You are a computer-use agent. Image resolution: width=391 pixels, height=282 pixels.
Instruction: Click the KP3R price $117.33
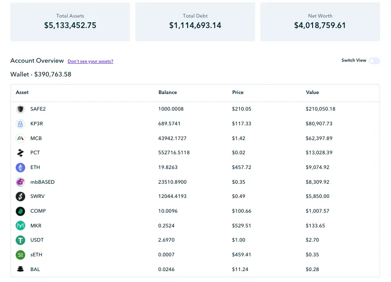241,123
